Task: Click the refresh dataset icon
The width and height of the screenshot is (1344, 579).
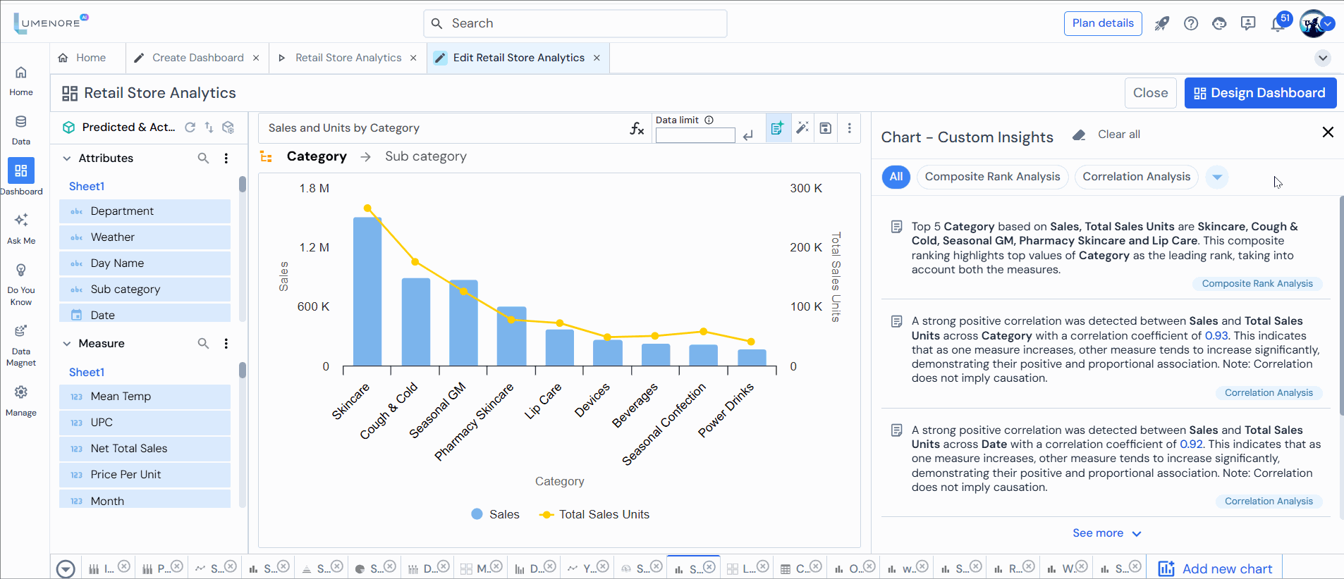Action: (190, 127)
